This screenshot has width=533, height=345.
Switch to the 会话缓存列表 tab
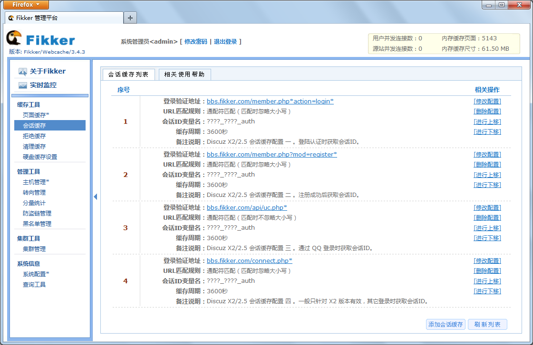click(x=128, y=75)
